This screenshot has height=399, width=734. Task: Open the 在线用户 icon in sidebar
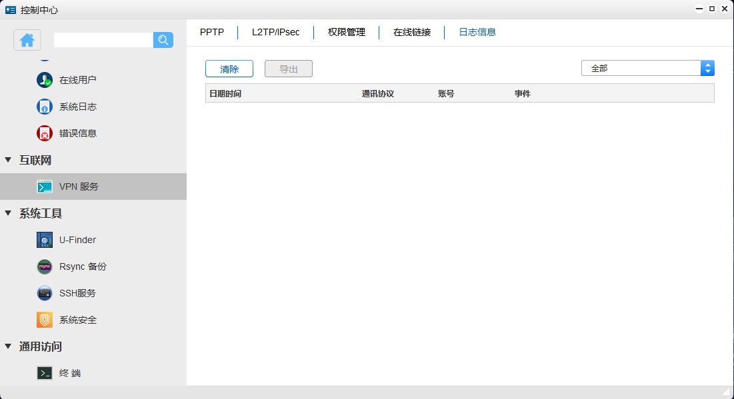coord(45,80)
